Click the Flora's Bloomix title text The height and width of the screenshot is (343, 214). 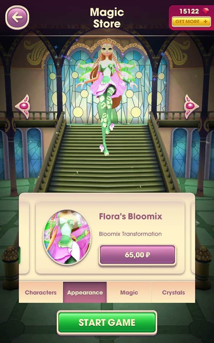point(131,216)
